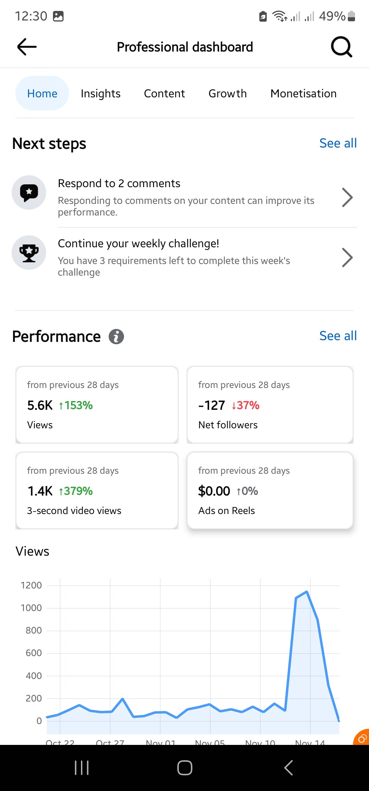The height and width of the screenshot is (791, 369).
Task: See all Next steps
Action: tap(338, 143)
